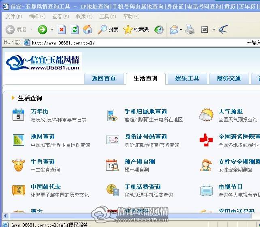Open the 文件(F) menu
The image size is (260, 227).
[x=13, y=17]
